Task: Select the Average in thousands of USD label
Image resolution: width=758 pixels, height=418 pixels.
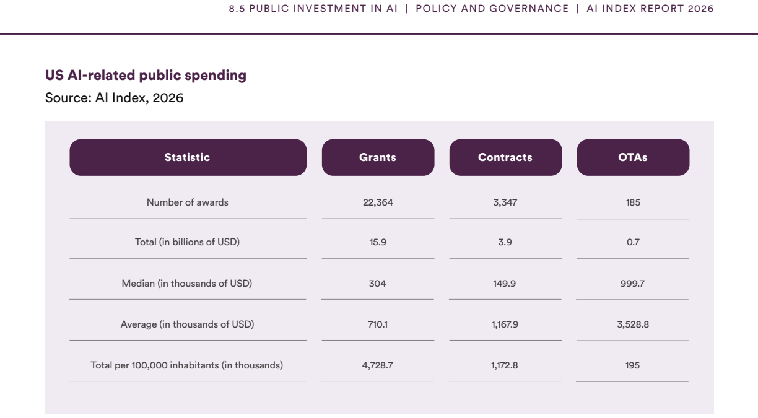Action: [x=188, y=324]
